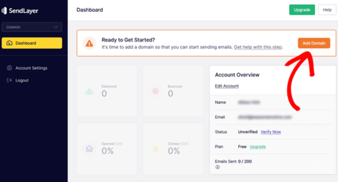
Task: Click the green Upgrade button
Action: point(302,10)
